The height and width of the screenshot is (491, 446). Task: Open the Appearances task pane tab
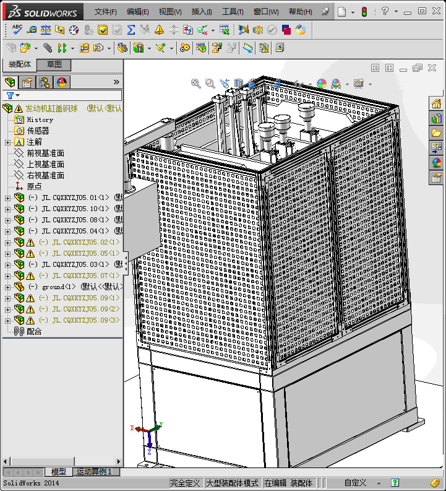(437, 163)
